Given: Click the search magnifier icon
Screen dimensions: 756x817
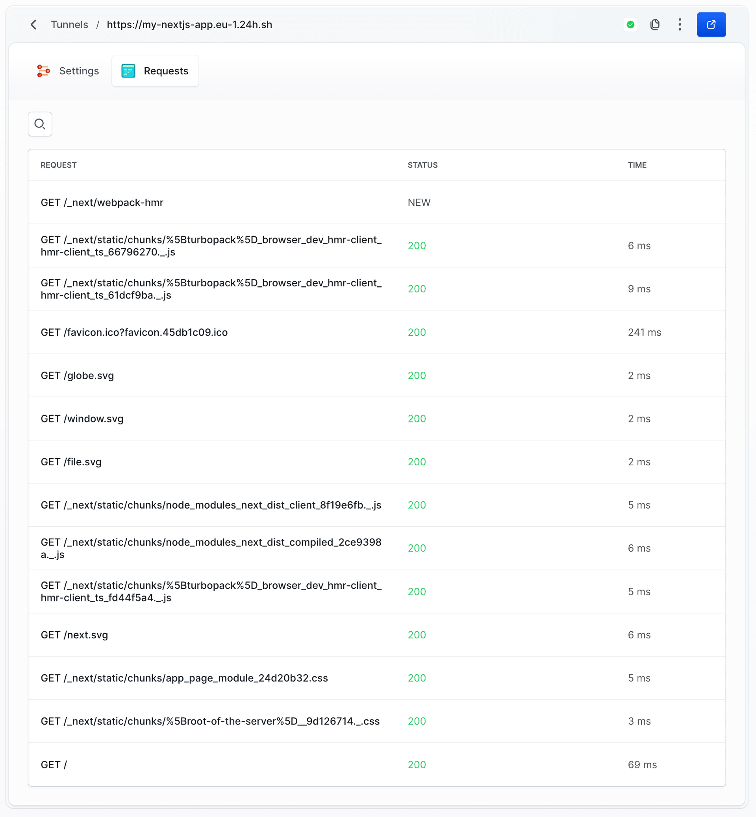Looking at the screenshot, I should [x=40, y=124].
